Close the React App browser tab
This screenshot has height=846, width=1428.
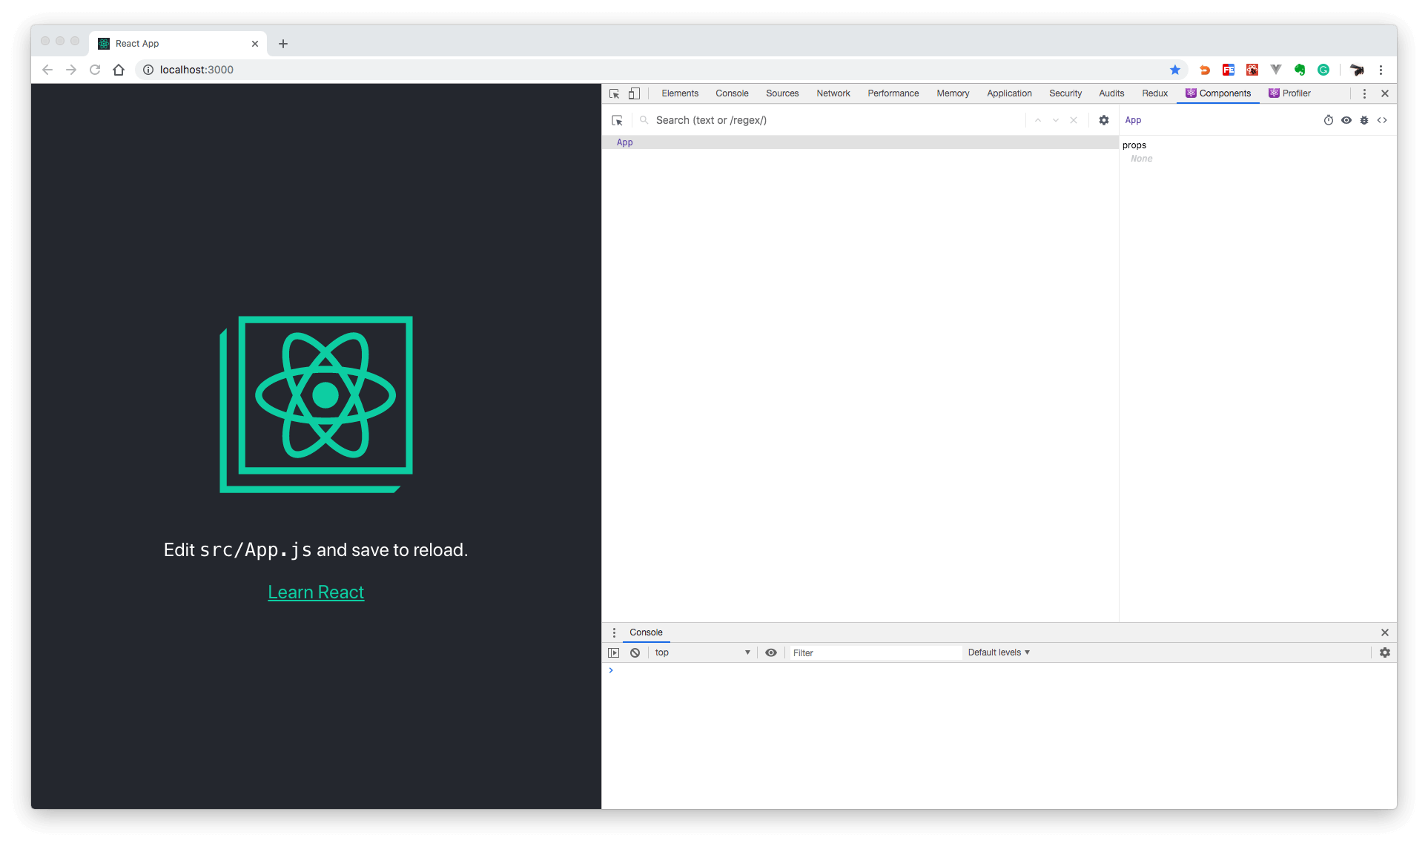pos(255,44)
